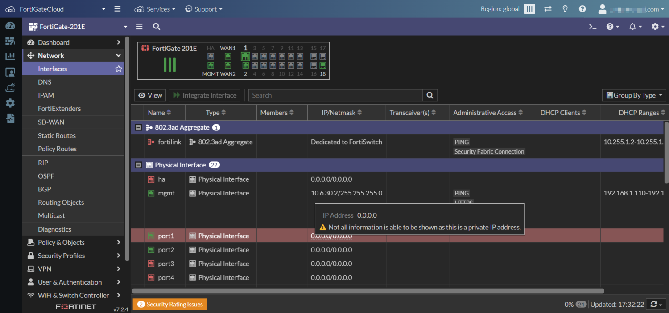Open the Group By Type dropdown
669x313 pixels.
(634, 95)
